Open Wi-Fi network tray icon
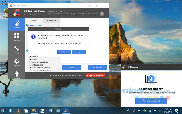The width and height of the screenshot is (182, 114). (x=150, y=111)
